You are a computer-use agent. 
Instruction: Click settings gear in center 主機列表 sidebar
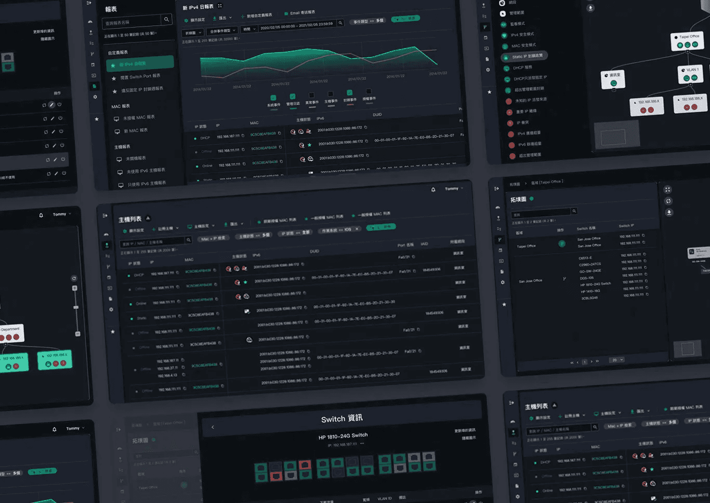click(x=111, y=310)
